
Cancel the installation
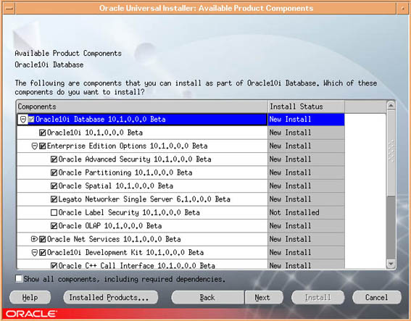tap(377, 297)
